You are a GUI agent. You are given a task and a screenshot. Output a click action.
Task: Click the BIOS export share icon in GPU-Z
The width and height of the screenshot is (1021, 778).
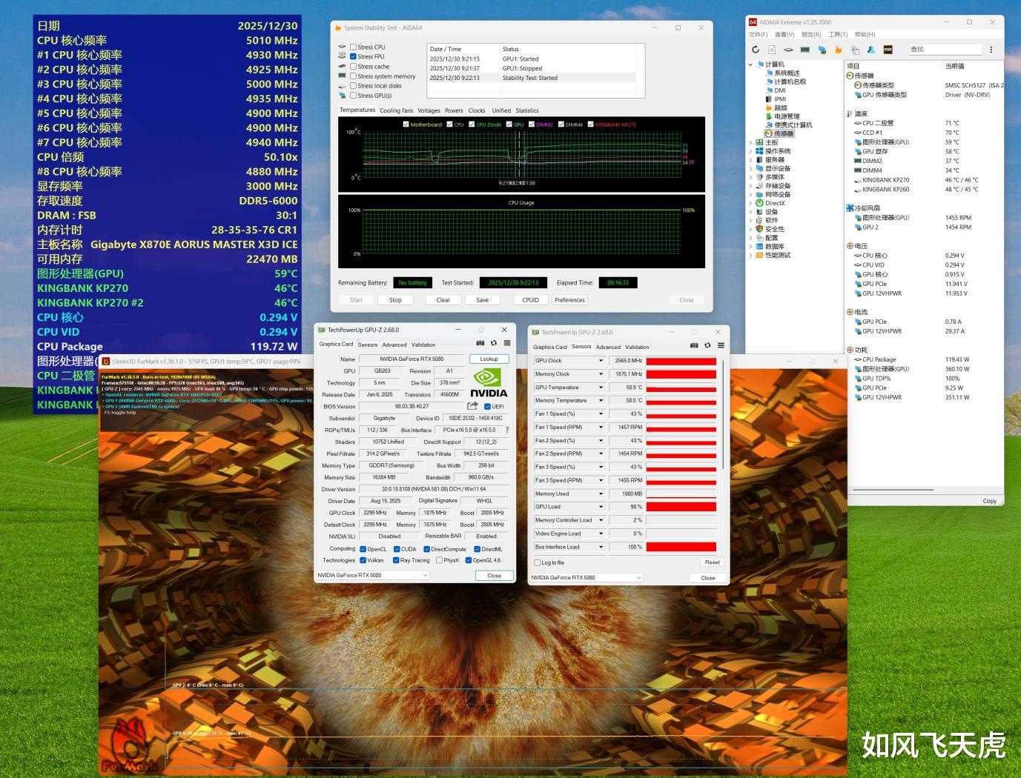tap(472, 406)
